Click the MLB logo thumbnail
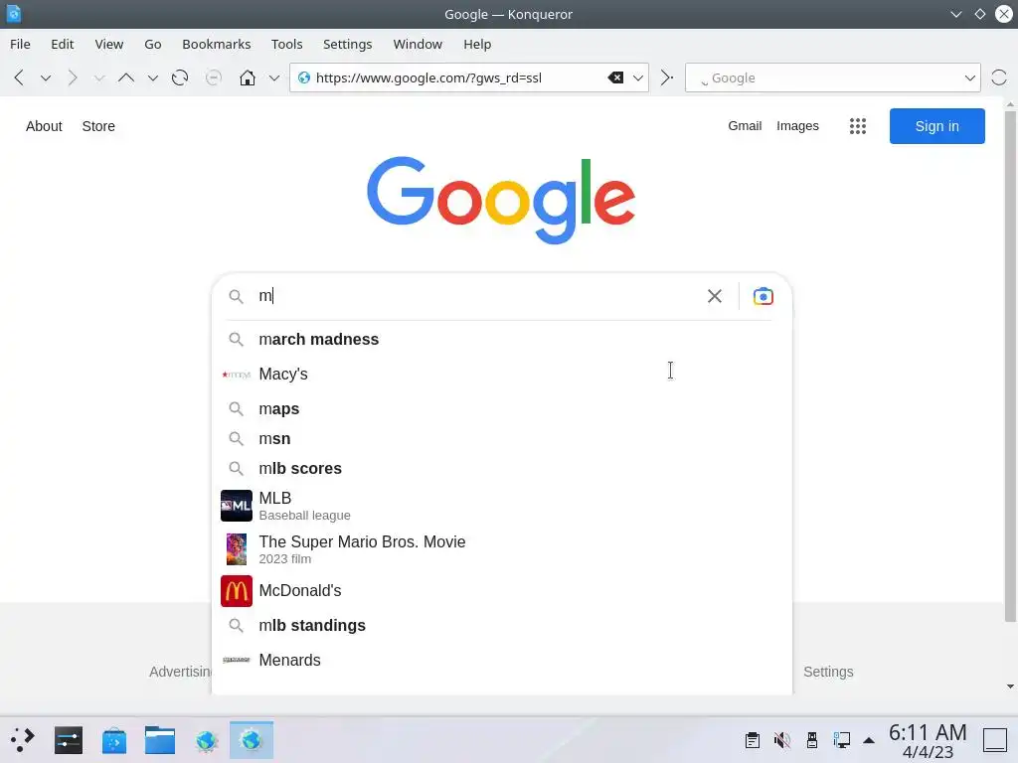This screenshot has height=763, width=1018. coord(237,506)
